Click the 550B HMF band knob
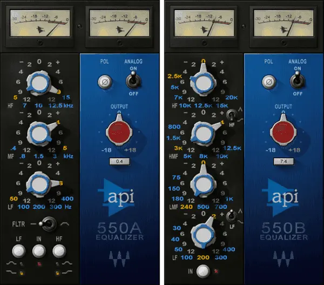The height and width of the screenshot is (285, 324). (204, 134)
